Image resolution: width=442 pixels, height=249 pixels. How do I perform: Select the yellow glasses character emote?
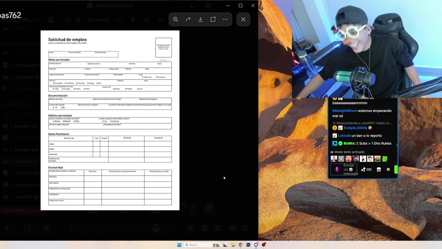click(377, 159)
